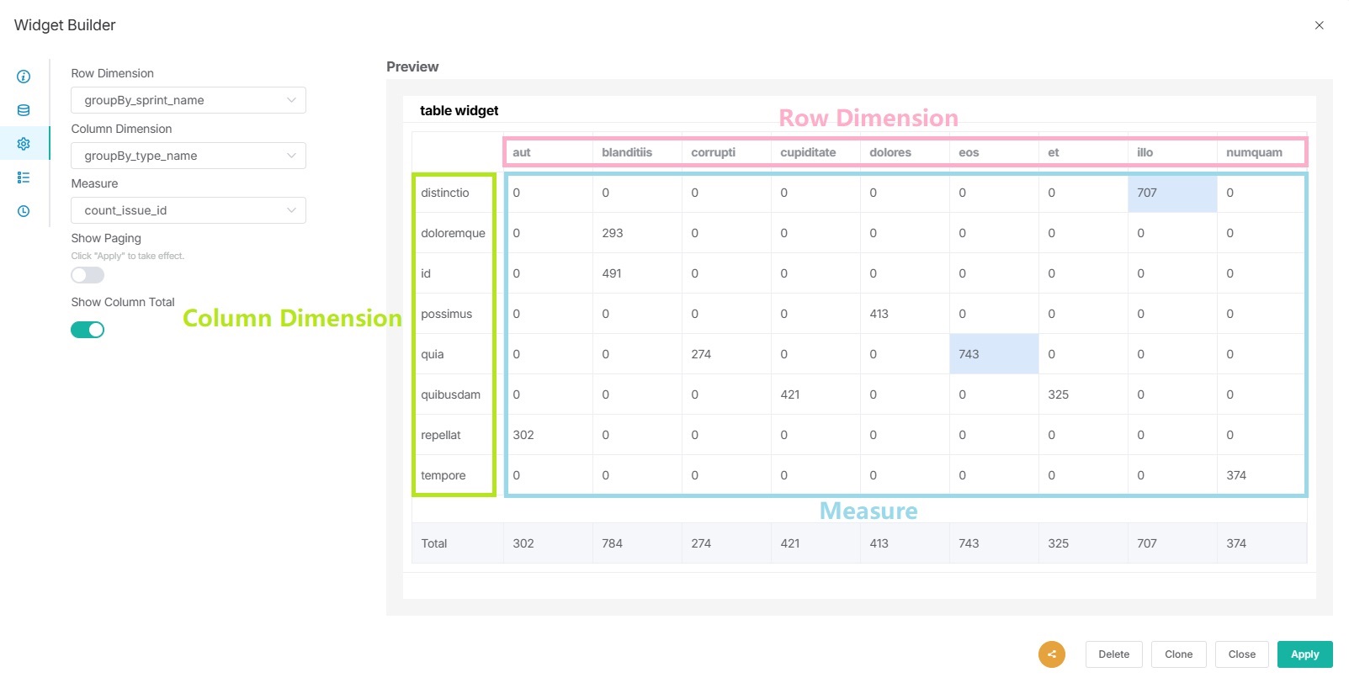Click the Apply button

click(x=1304, y=654)
